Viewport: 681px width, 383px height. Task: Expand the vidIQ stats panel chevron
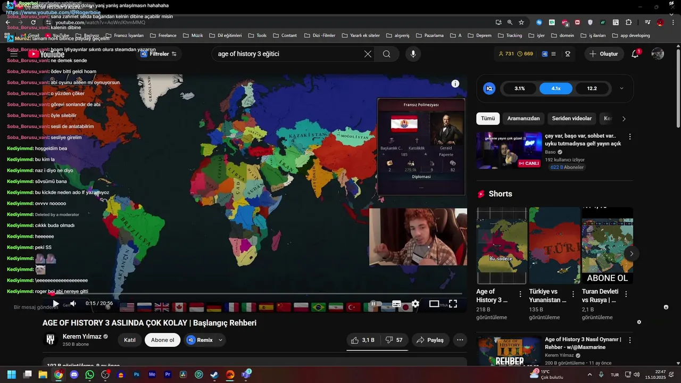pos(621,88)
